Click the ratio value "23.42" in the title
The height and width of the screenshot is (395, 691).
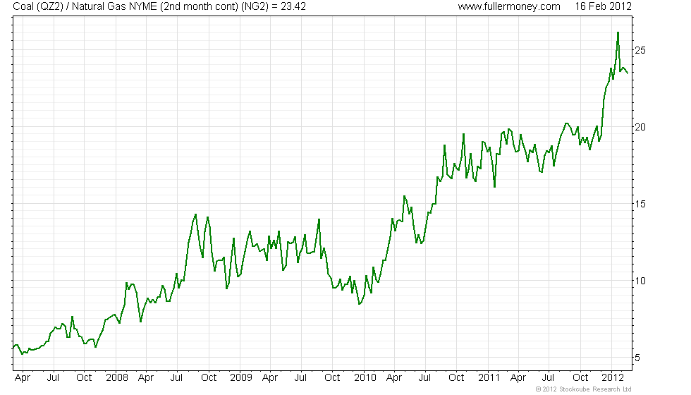click(293, 6)
